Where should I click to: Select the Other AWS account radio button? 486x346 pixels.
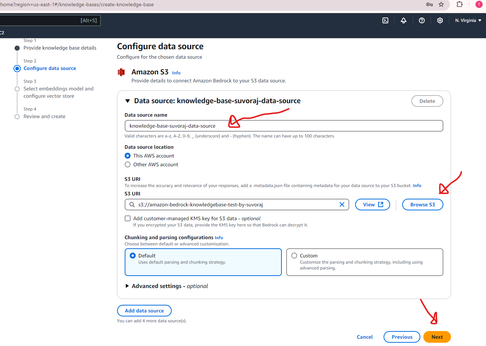128,164
